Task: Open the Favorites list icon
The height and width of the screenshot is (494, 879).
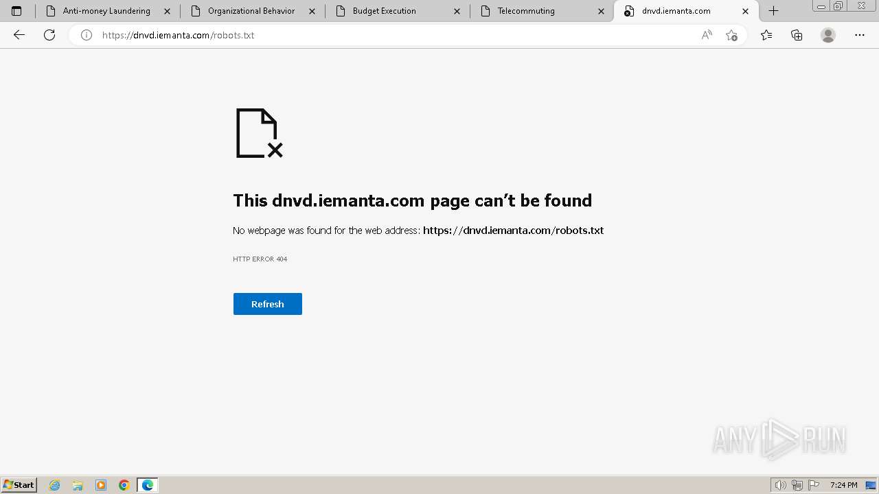Action: pyautogui.click(x=766, y=35)
